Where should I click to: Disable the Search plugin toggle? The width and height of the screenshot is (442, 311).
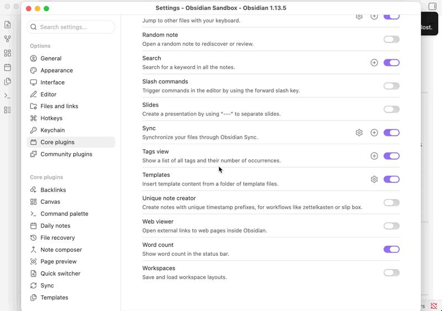pyautogui.click(x=391, y=62)
